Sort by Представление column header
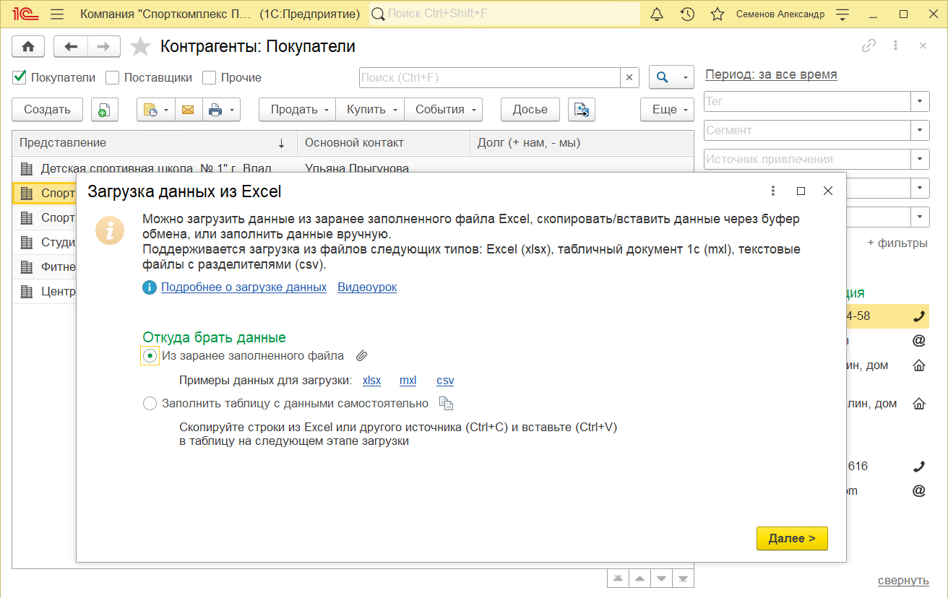The height and width of the screenshot is (598, 948). tap(155, 143)
